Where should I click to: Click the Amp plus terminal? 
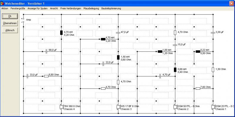[23, 19]
